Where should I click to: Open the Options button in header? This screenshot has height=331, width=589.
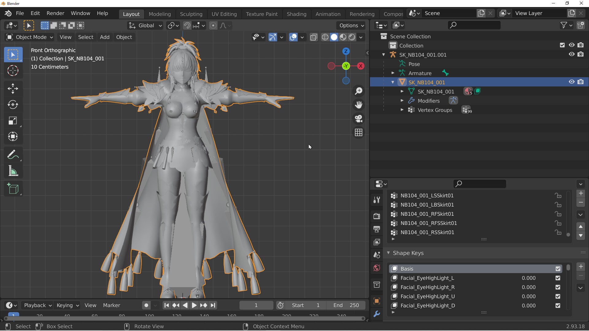[x=351, y=25]
